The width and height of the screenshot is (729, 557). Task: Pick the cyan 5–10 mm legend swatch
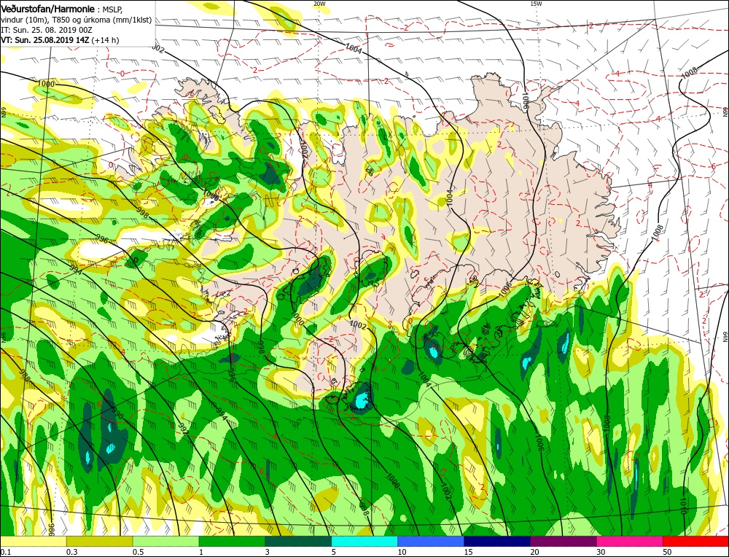(364, 542)
